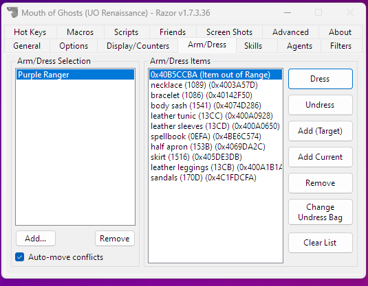This screenshot has width=368, height=286.
Task: Click the Clear List button
Action: (x=320, y=243)
